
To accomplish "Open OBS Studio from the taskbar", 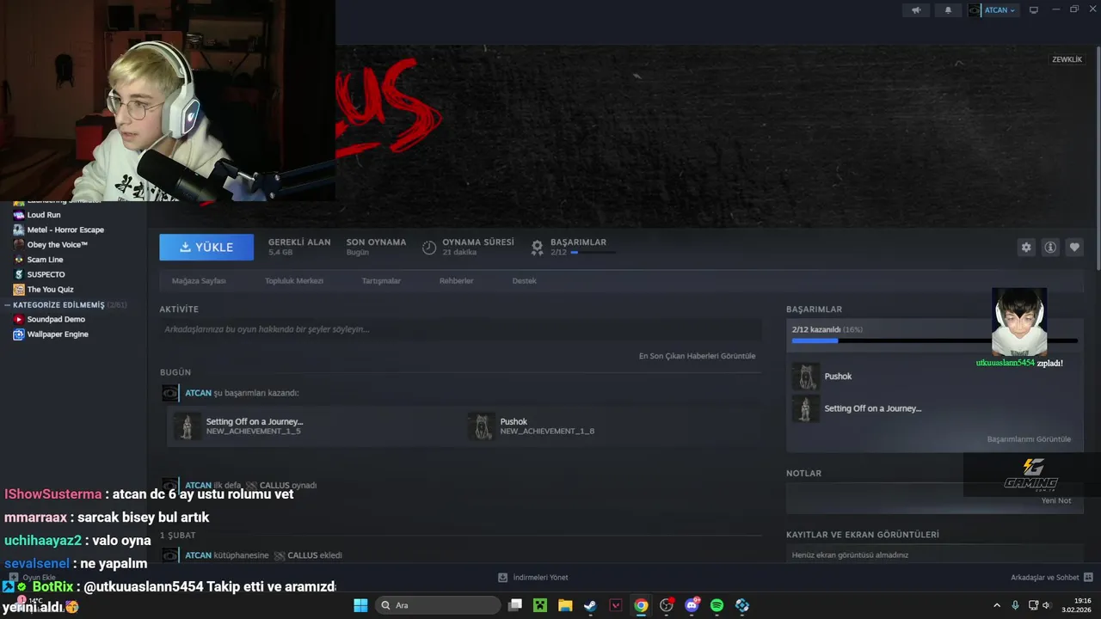I will point(666,605).
